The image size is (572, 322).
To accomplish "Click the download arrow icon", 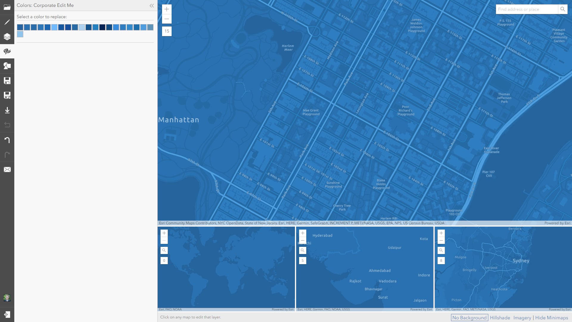I will pyautogui.click(x=7, y=110).
